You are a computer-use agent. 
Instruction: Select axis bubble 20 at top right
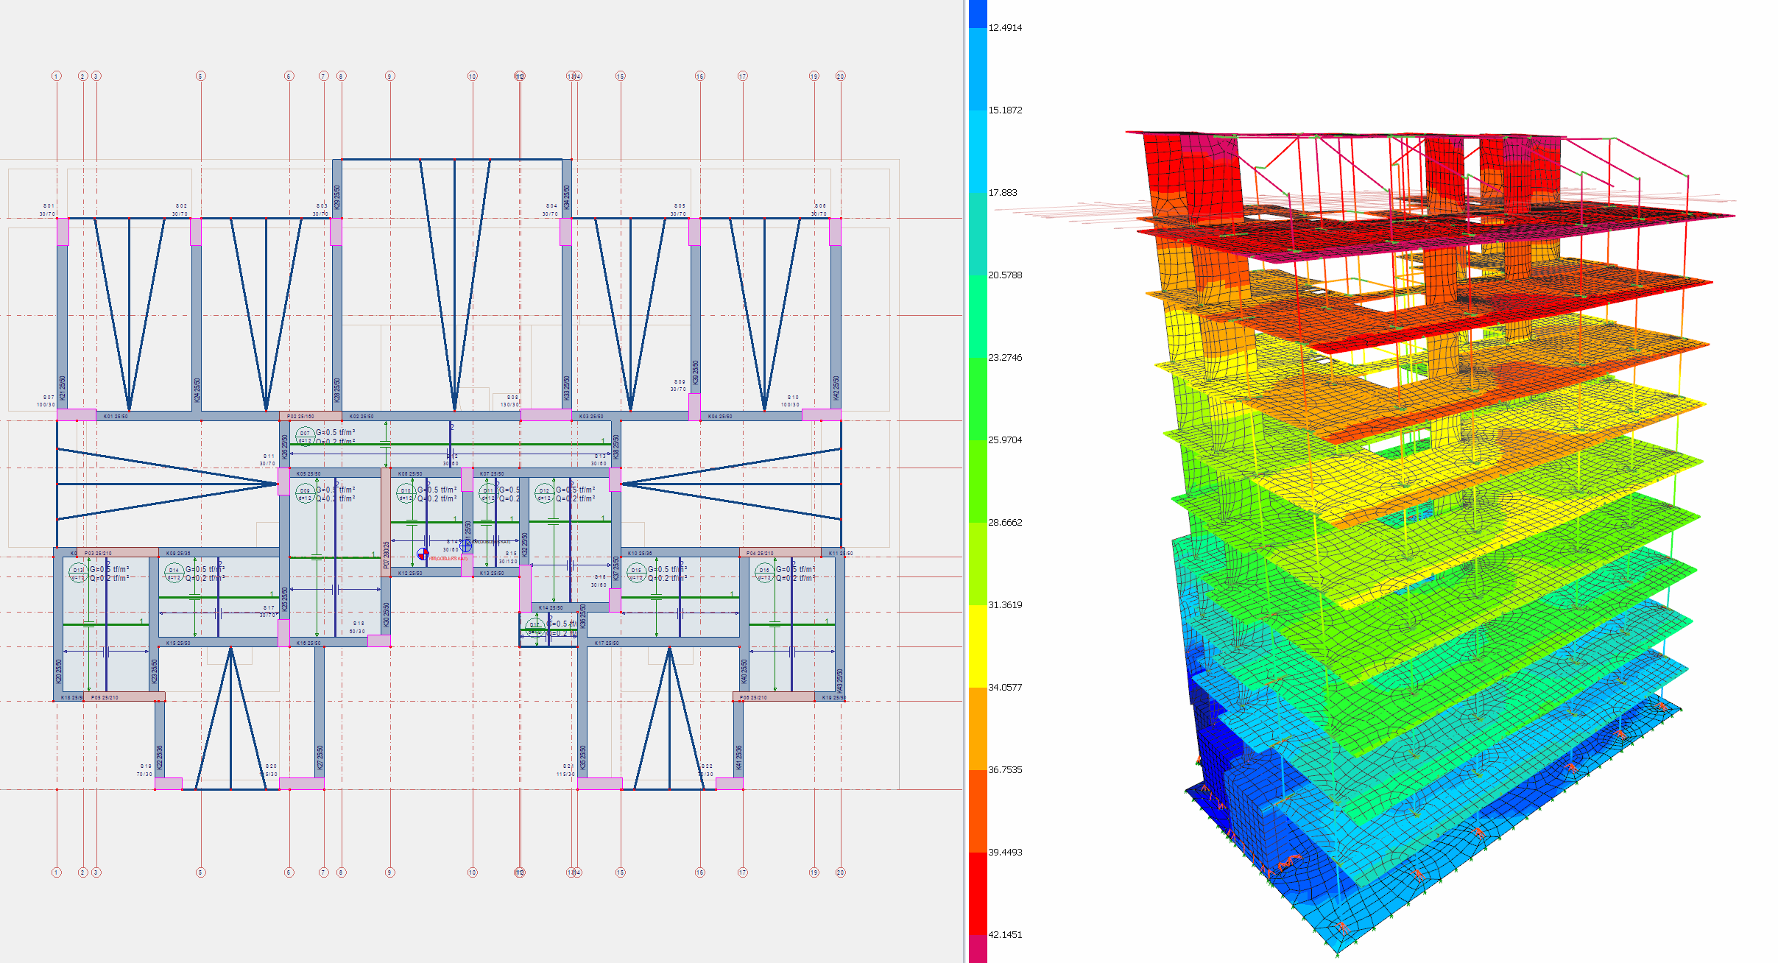pyautogui.click(x=841, y=76)
